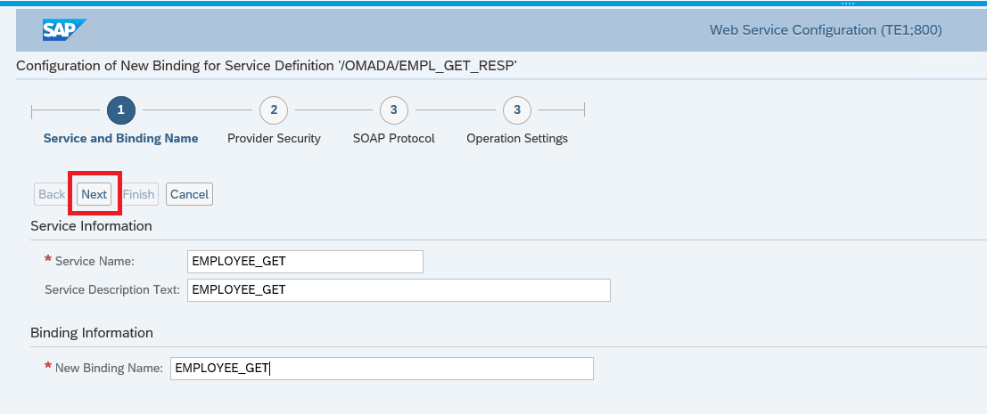This screenshot has width=987, height=414.
Task: Click the Binding Information section heading
Action: [92, 332]
